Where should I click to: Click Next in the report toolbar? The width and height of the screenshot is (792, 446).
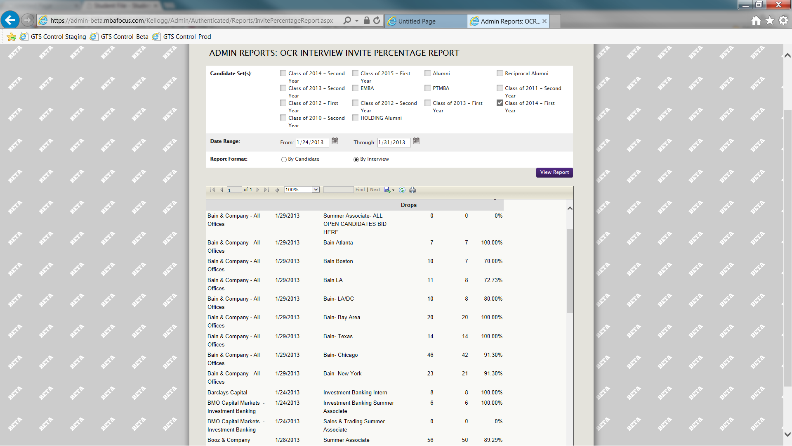(375, 190)
